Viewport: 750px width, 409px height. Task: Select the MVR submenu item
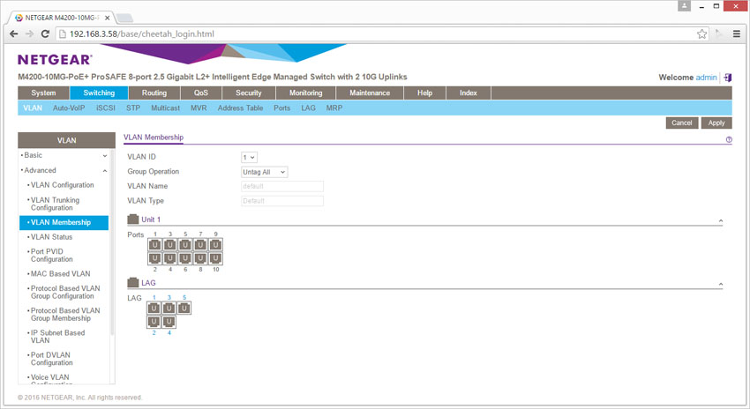[x=199, y=108]
